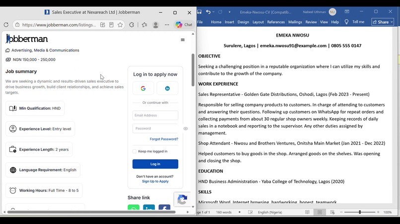Expand the Undo history dropdown arrow
This screenshot has width=400, height=224.
click(213, 12)
